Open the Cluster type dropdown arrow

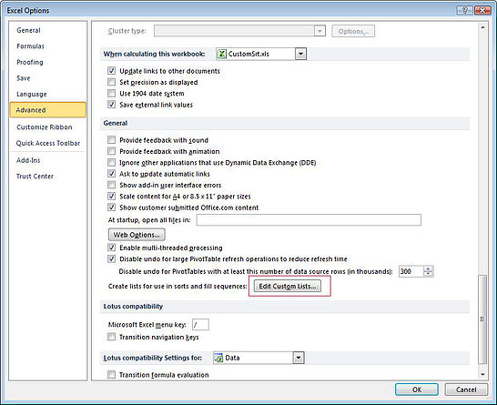[319, 31]
